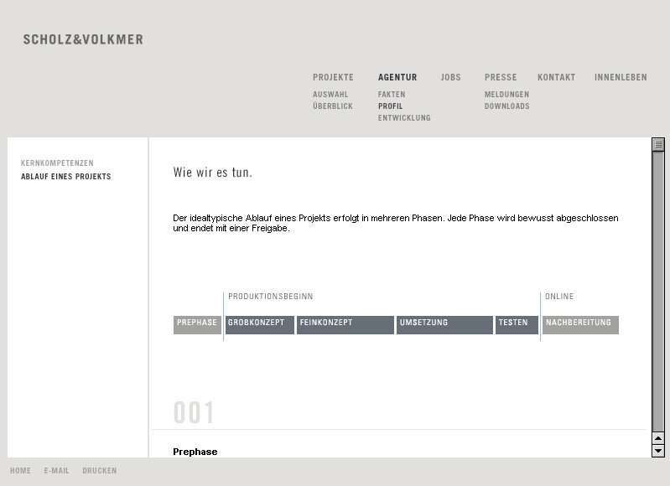Click the 'Wie wir es tun.' heading
The image size is (670, 486).
coord(213,173)
